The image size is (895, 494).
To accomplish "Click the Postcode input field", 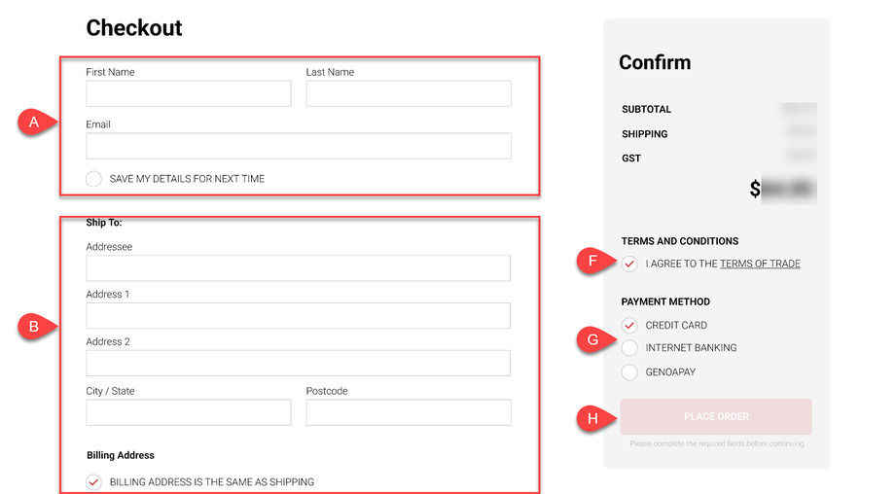I will tap(408, 412).
